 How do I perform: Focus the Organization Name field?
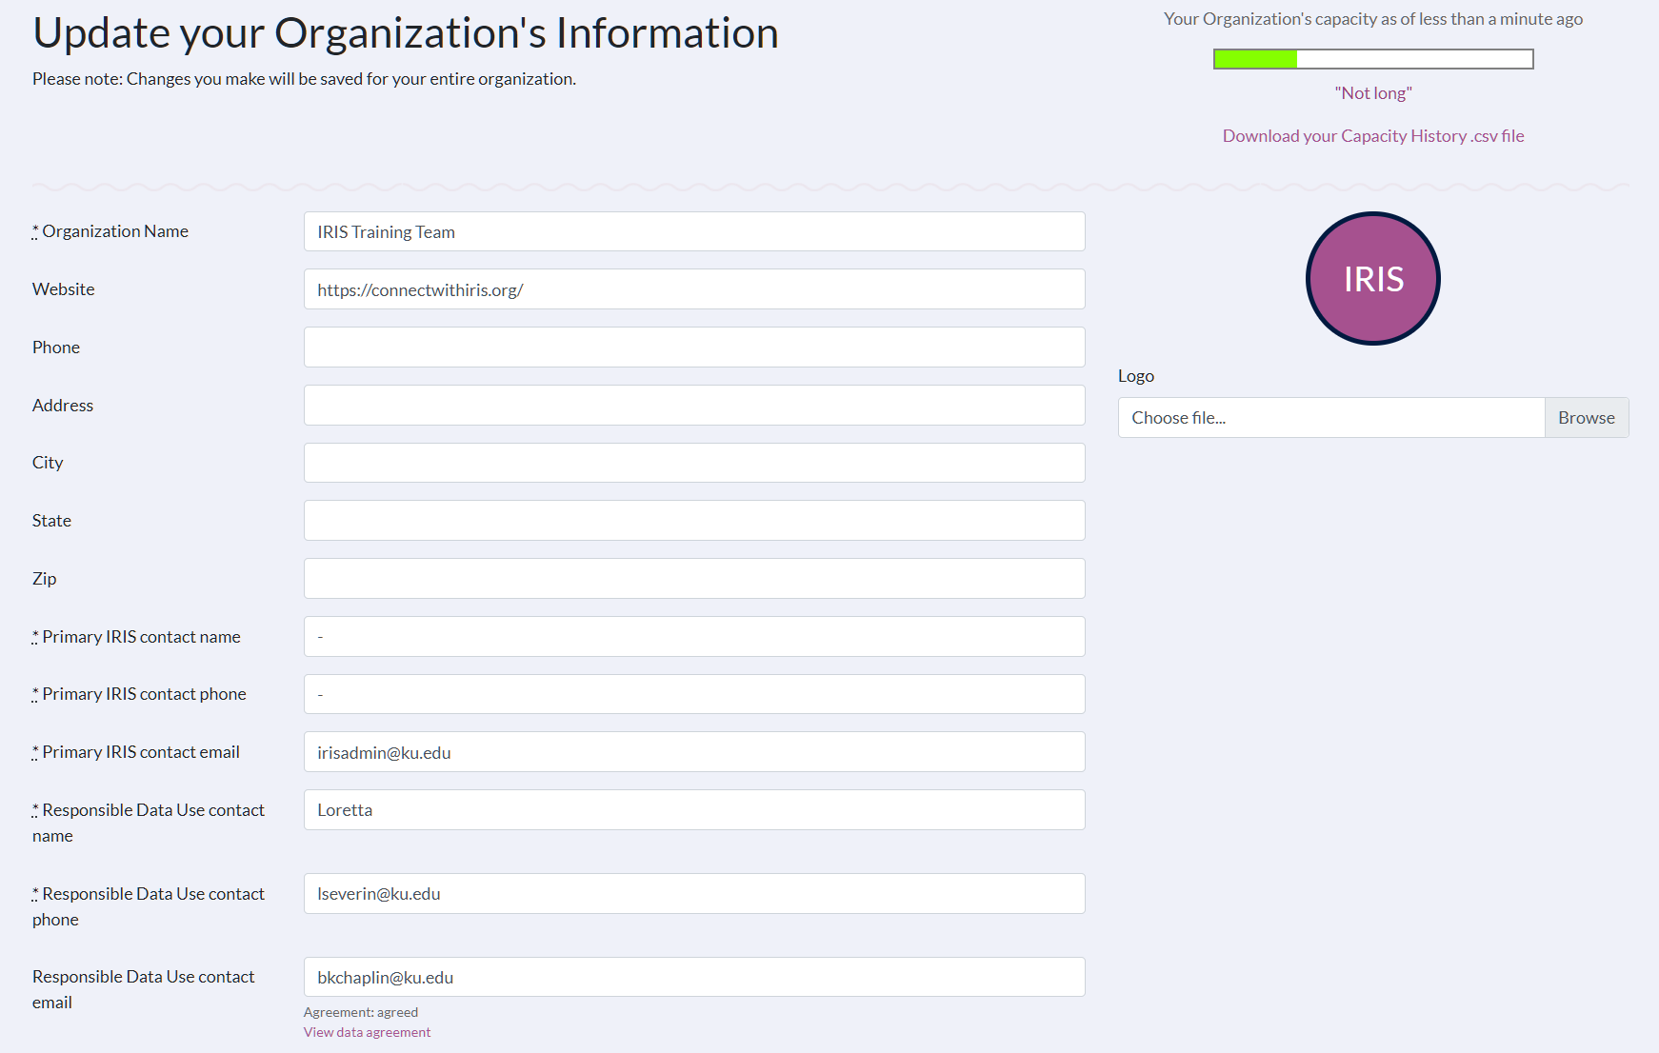[693, 232]
